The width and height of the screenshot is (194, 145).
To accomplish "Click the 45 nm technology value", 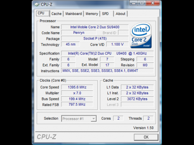I will 70,44.
